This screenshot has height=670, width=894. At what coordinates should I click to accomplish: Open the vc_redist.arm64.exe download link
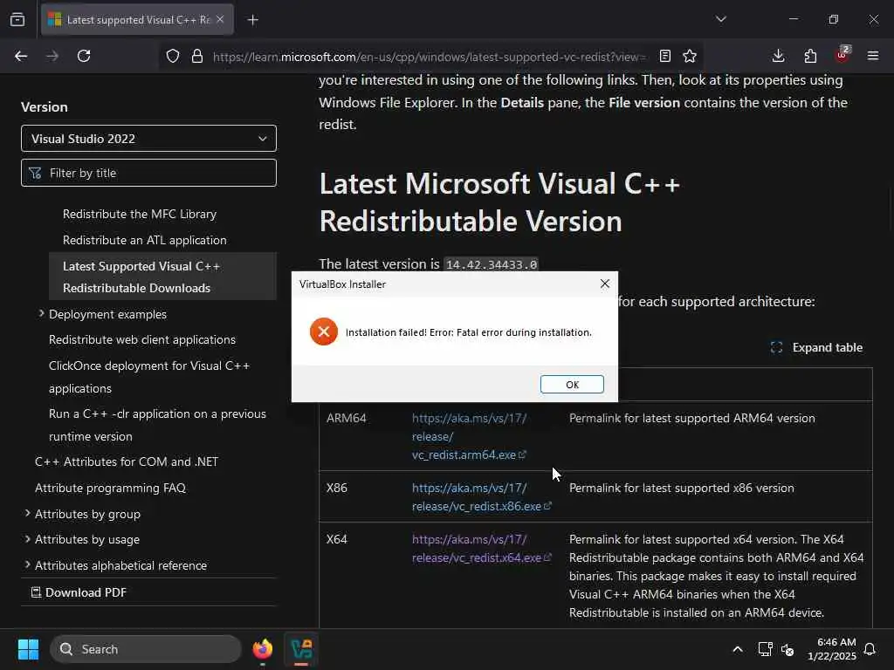(469, 436)
